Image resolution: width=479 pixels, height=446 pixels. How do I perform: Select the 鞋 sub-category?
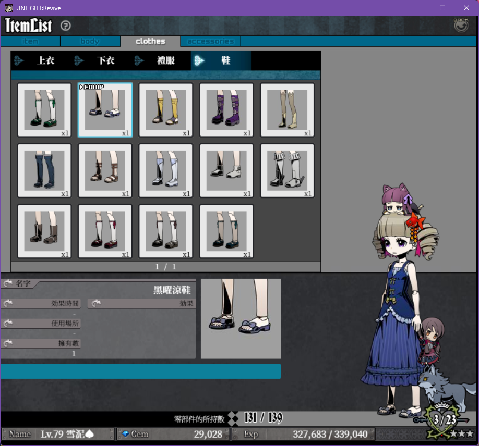221,60
